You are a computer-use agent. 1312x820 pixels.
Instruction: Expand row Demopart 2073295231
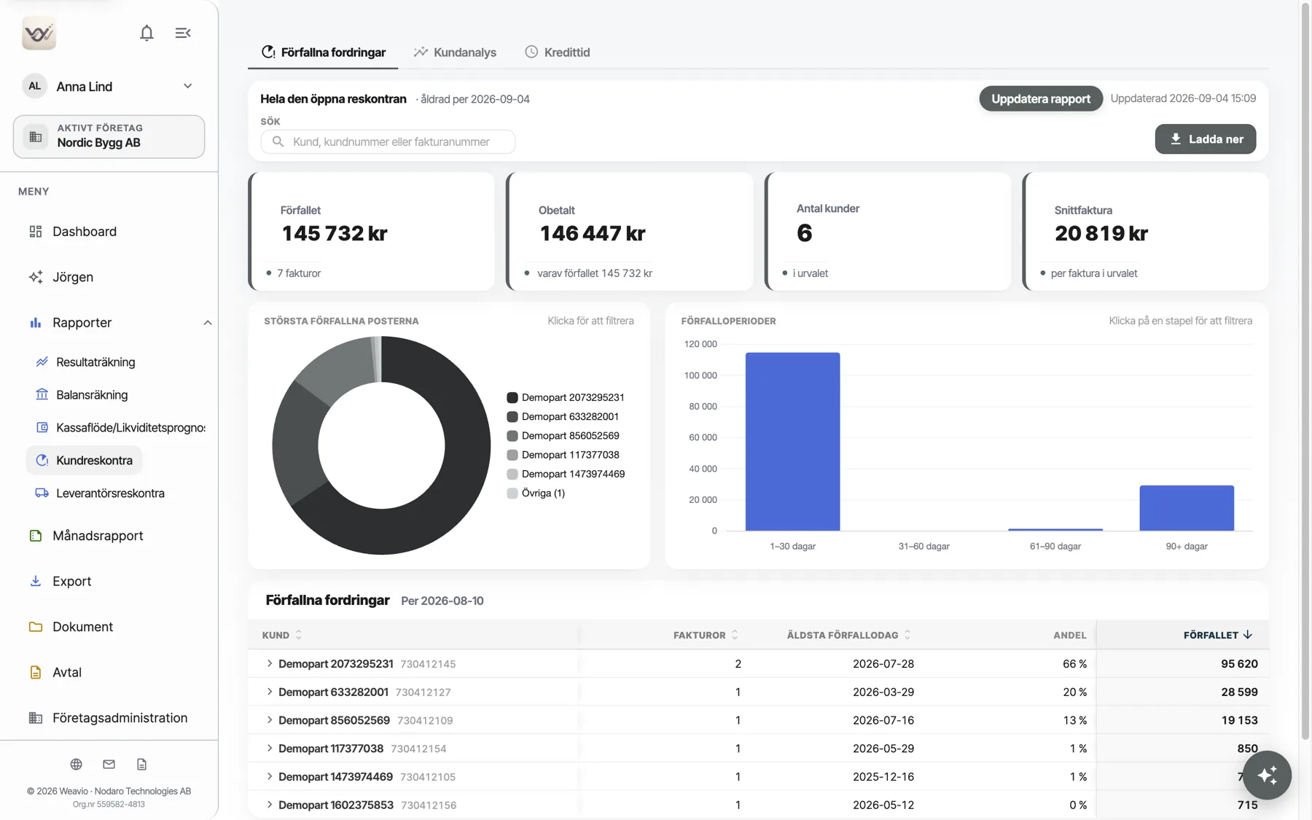pos(270,663)
